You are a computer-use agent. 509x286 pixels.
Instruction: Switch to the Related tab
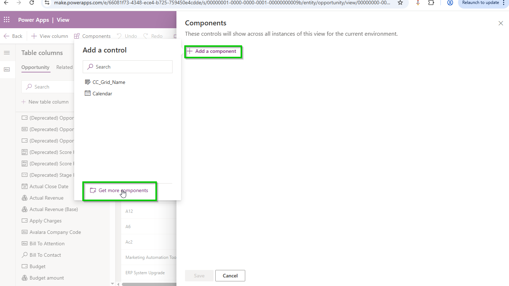pyautogui.click(x=64, y=67)
